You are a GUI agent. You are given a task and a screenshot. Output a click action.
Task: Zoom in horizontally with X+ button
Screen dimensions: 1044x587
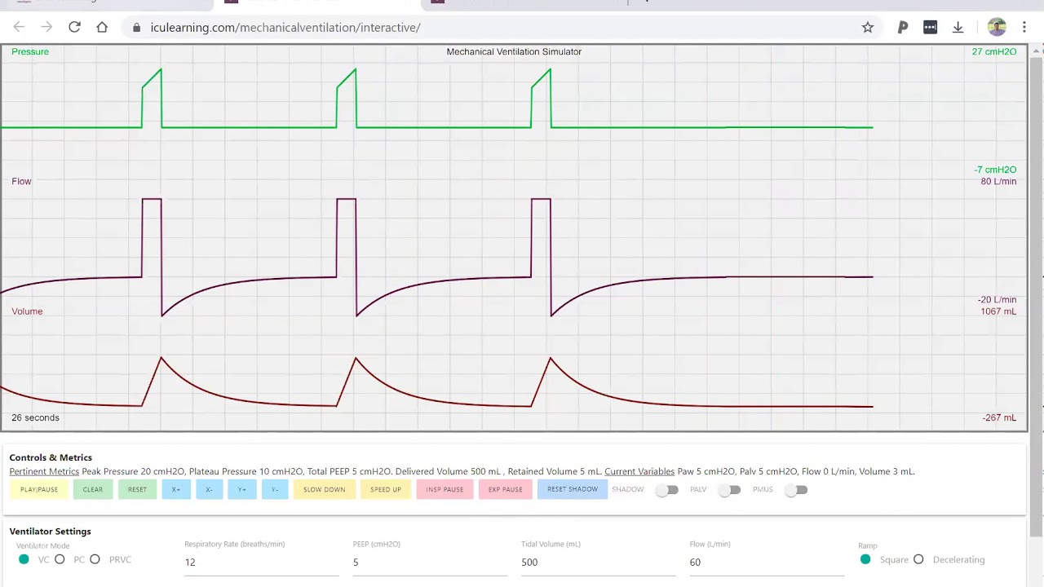176,490
